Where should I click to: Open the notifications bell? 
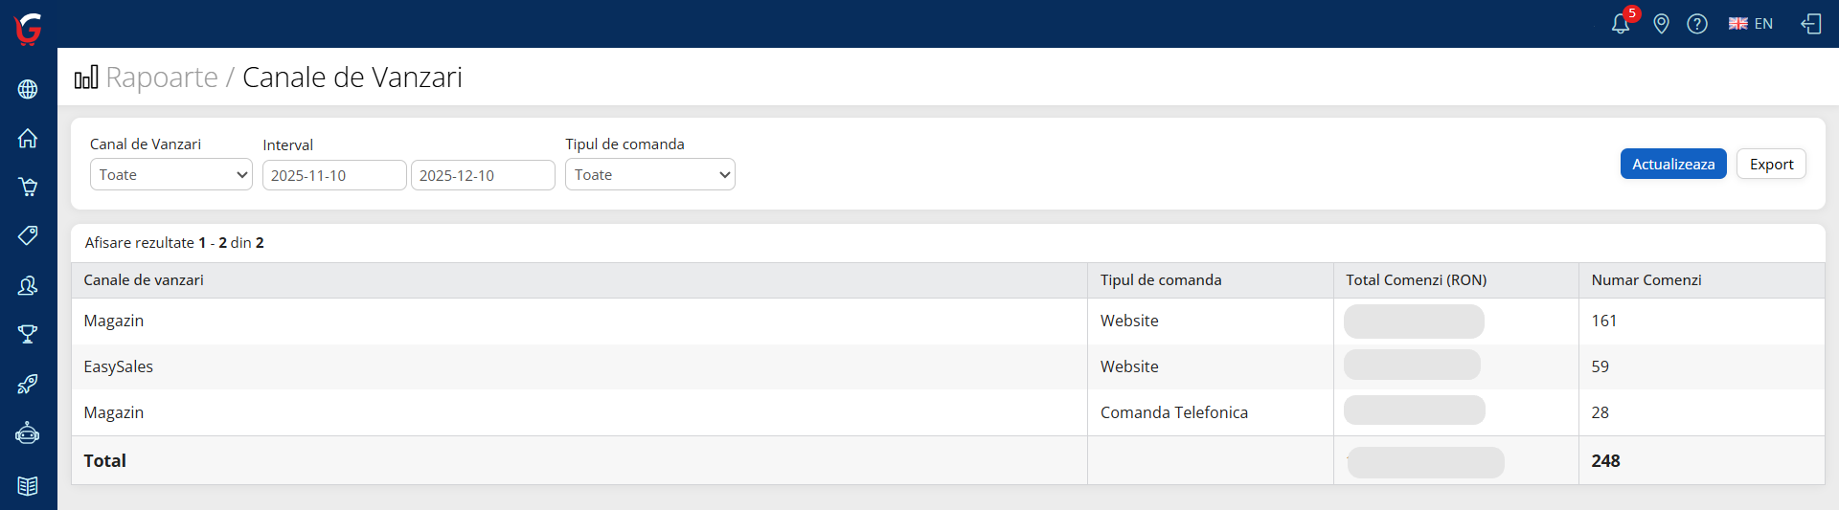point(1621,24)
